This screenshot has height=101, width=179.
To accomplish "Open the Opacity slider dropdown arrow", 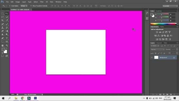I will click(x=177, y=49).
